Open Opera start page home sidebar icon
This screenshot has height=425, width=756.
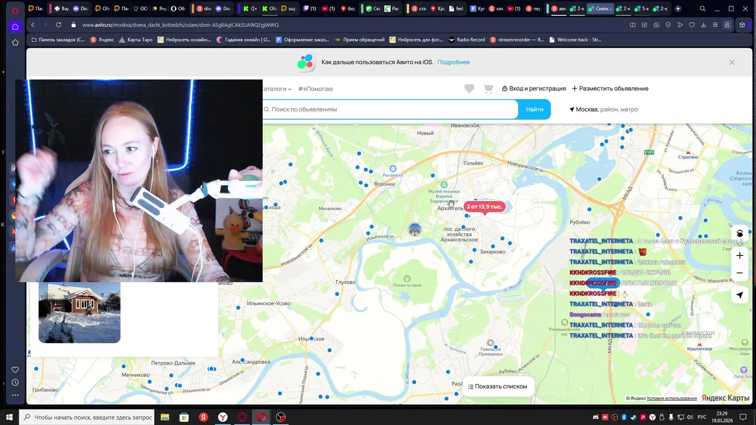15,27
